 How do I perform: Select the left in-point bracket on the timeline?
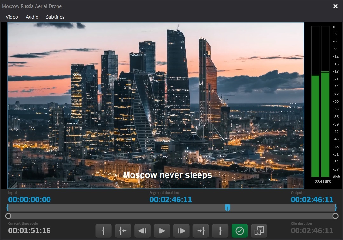pyautogui.click(x=7, y=208)
